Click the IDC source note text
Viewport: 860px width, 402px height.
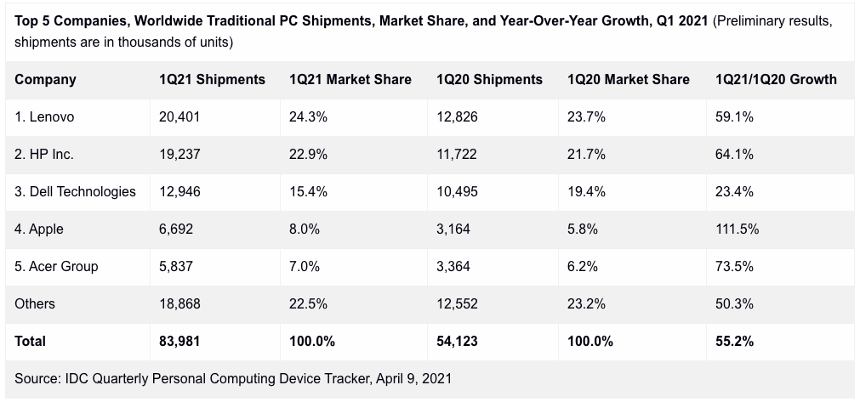233,378
